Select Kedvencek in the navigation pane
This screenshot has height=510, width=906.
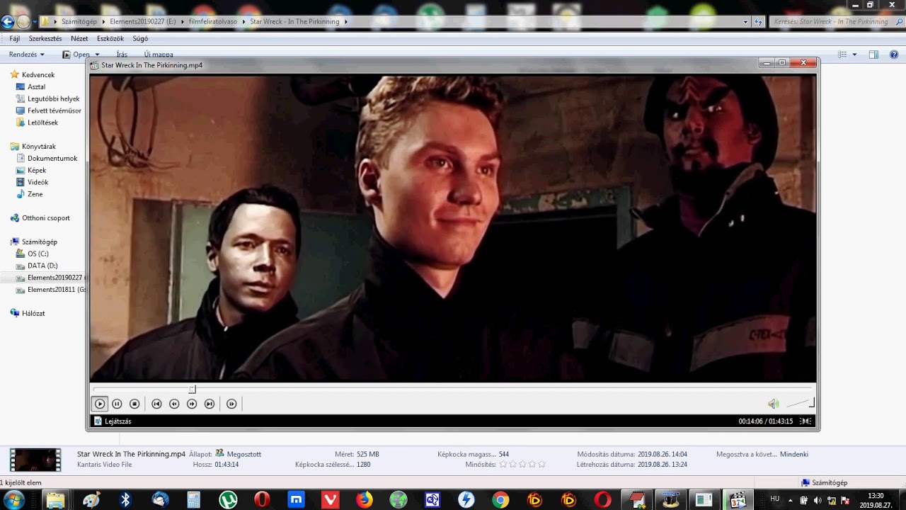38,74
